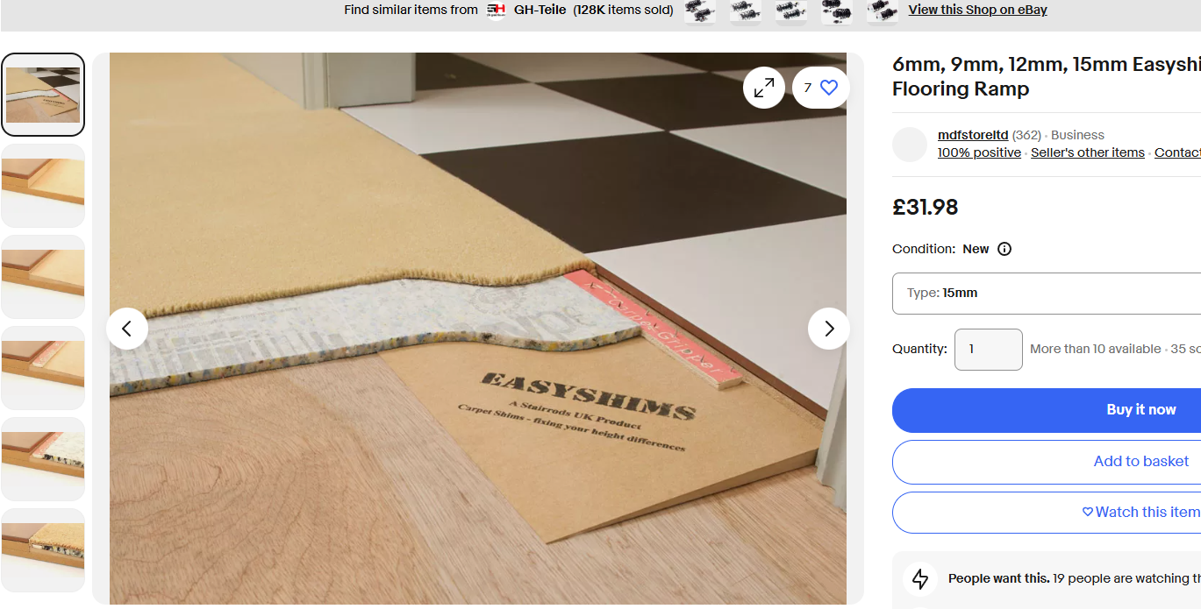Screen dimensions: 1201x609
Task: Advance to the next product image arrow
Action: (x=829, y=329)
